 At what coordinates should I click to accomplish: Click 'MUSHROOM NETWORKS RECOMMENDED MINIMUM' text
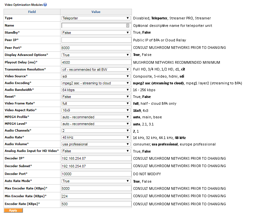click(177, 62)
